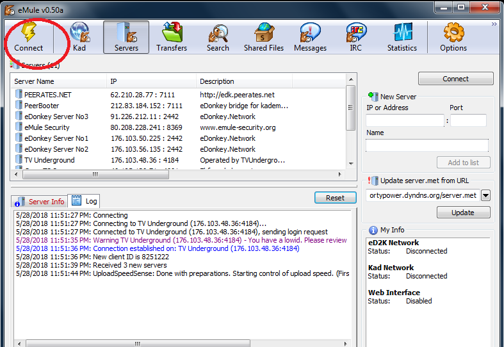Click the Add to list button
The image size is (504, 347).
coord(463,163)
